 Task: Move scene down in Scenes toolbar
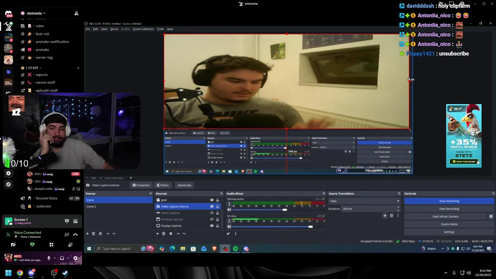pyautogui.click(x=114, y=234)
